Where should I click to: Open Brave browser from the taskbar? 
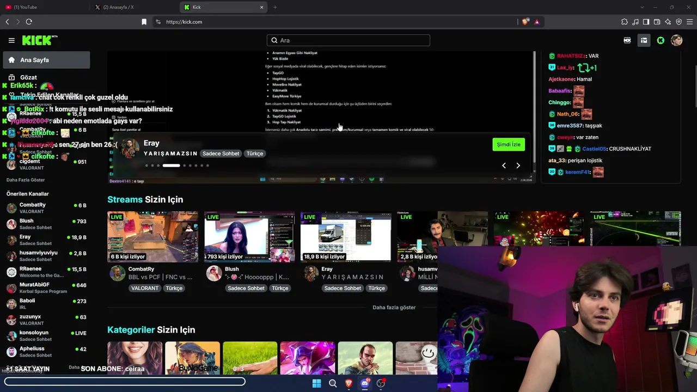[348, 383]
